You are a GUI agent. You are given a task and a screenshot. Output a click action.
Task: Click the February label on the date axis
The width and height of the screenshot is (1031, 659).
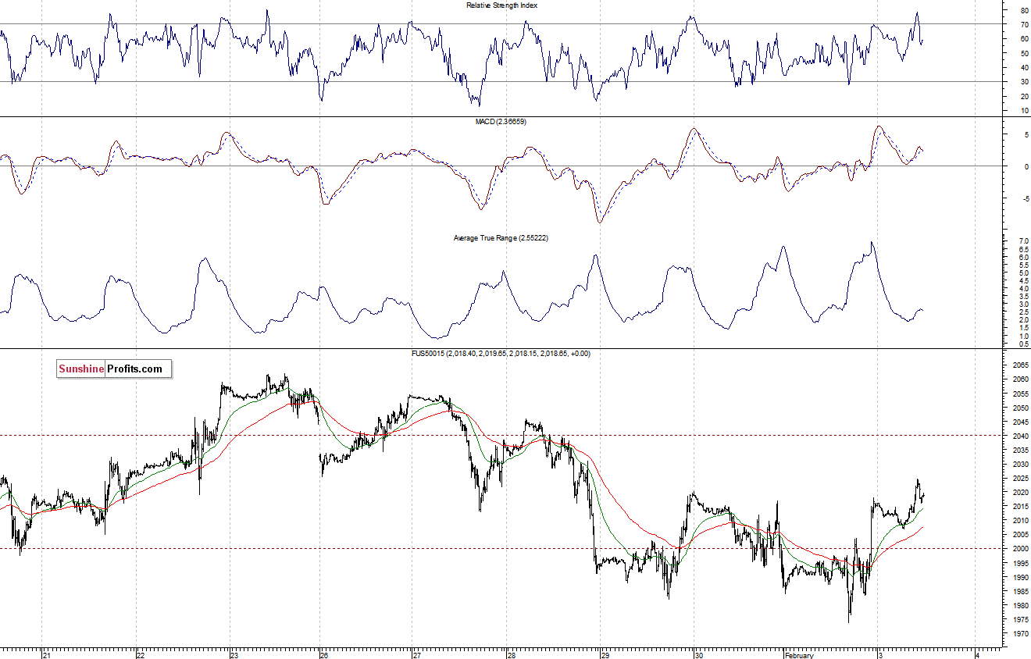pos(799,655)
